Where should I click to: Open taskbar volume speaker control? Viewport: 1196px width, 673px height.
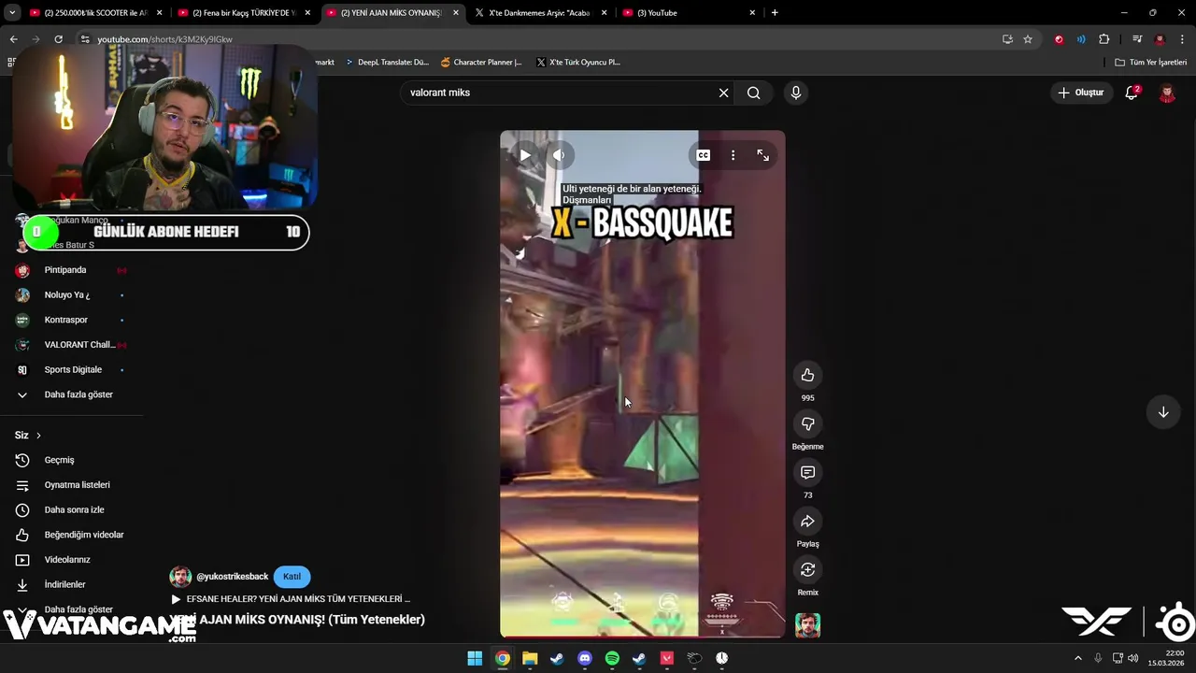tap(1133, 658)
